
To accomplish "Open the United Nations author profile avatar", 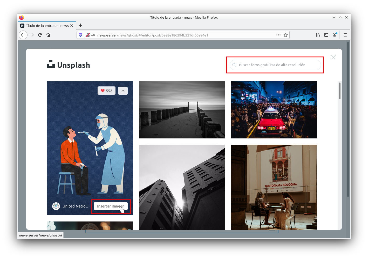I will [x=56, y=206].
